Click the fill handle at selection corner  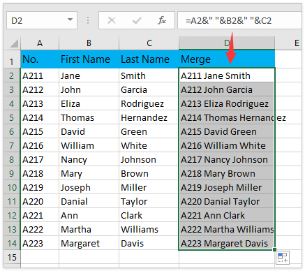click(274, 249)
